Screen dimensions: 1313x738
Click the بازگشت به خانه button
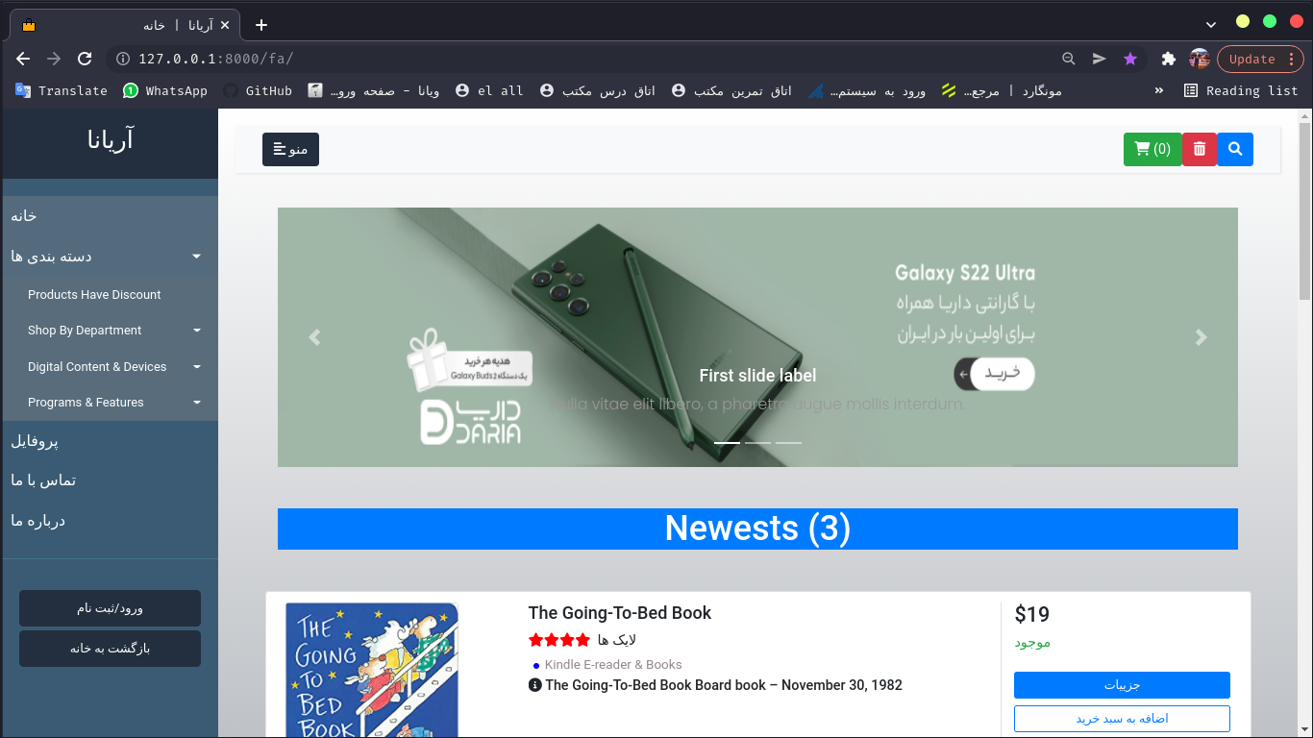[110, 649]
